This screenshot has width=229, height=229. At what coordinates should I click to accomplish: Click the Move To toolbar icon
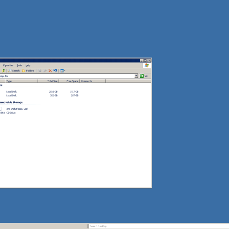(x=40, y=71)
